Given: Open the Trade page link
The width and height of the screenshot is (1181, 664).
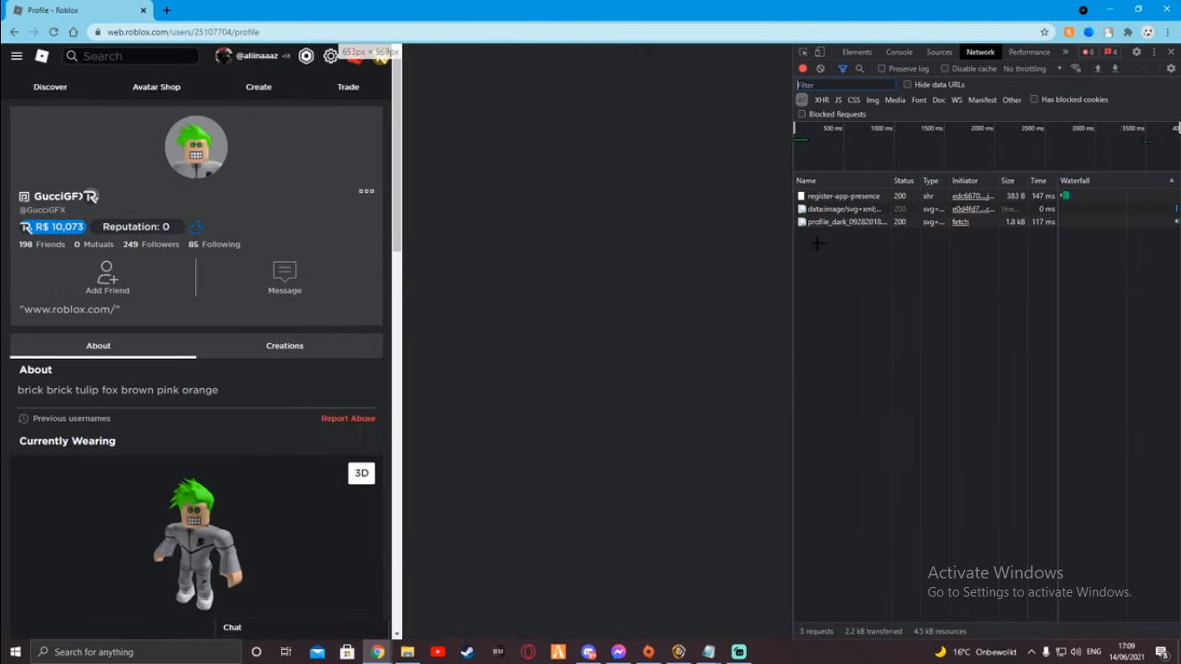Looking at the screenshot, I should click(348, 87).
